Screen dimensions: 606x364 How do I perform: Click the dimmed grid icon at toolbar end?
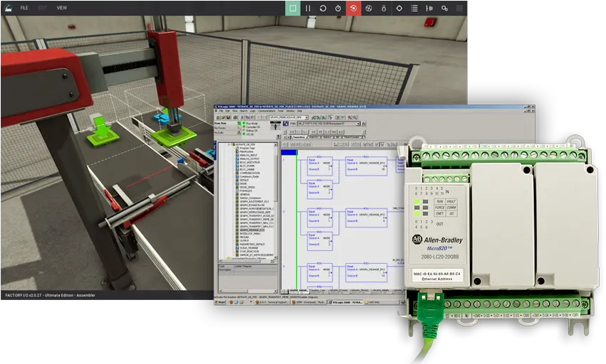pos(459,8)
